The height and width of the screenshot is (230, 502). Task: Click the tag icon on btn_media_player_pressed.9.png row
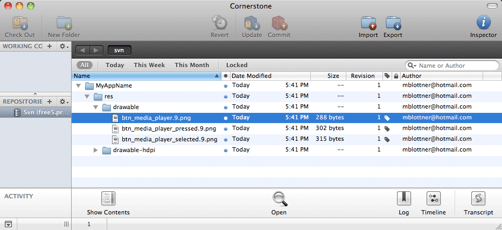[387, 129]
